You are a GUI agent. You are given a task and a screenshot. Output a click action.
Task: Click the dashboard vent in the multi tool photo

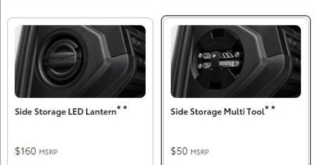[x=292, y=49]
